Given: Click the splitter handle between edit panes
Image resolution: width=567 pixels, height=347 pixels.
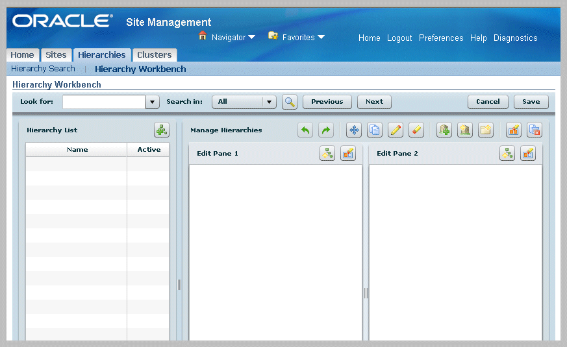Looking at the screenshot, I should point(366,293).
